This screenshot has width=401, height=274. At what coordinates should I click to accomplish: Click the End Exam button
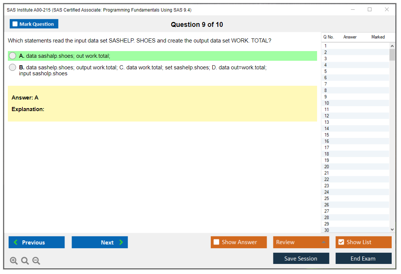pyautogui.click(x=363, y=258)
